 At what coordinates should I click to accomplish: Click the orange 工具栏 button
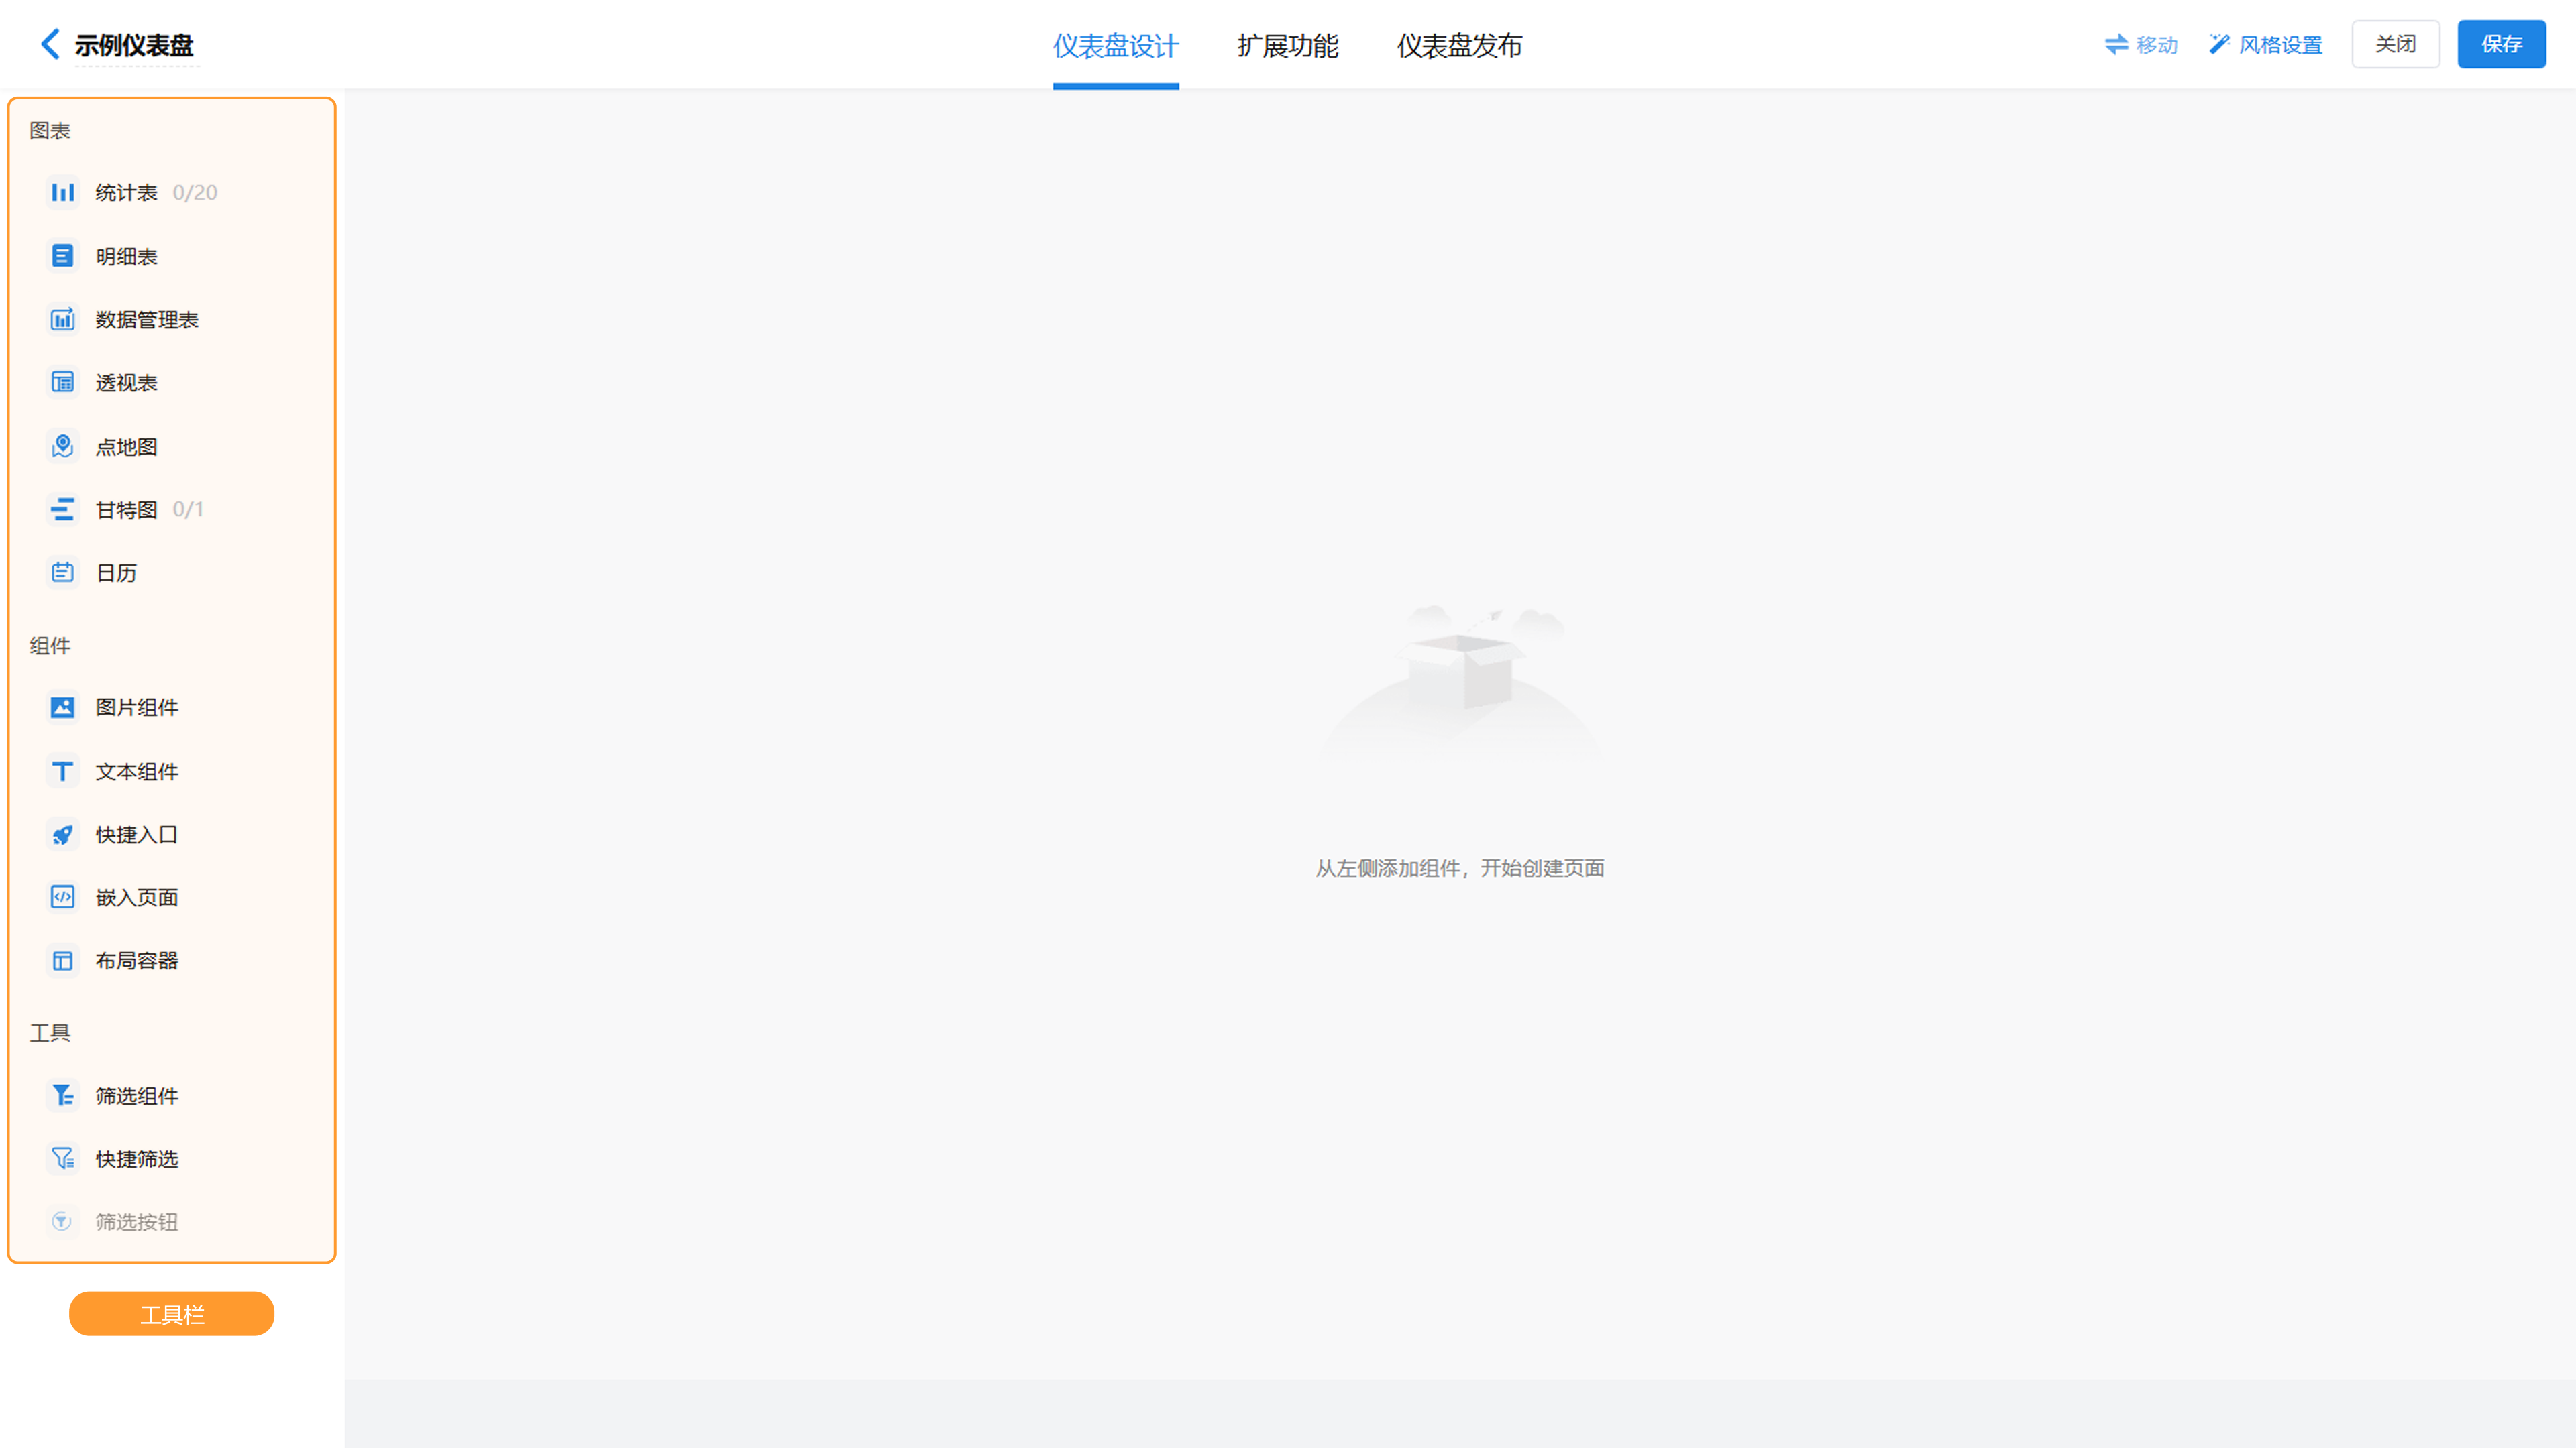click(171, 1313)
